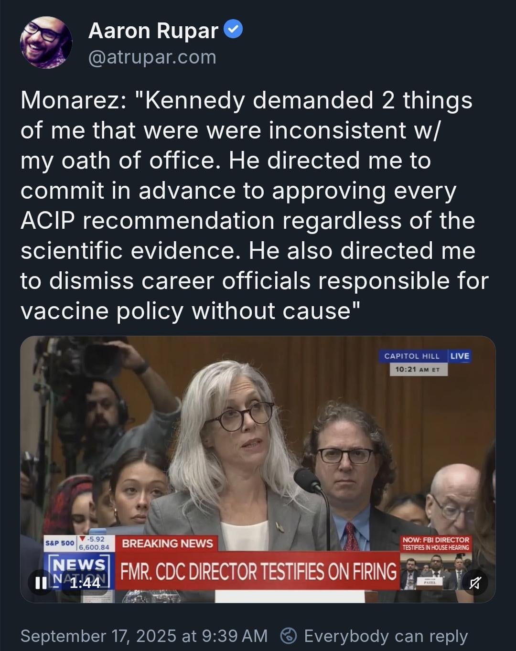Viewport: 516px width, 651px height.
Task: Unmute the video using the crossed speaker icon
Action: point(474,582)
